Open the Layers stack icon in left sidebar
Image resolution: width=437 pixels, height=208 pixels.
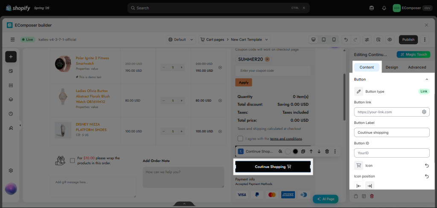(x=11, y=100)
